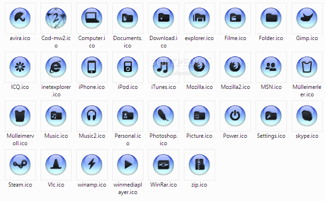325x201 pixels.
Task: Select the WinRar.ico icon
Action: (x=163, y=165)
